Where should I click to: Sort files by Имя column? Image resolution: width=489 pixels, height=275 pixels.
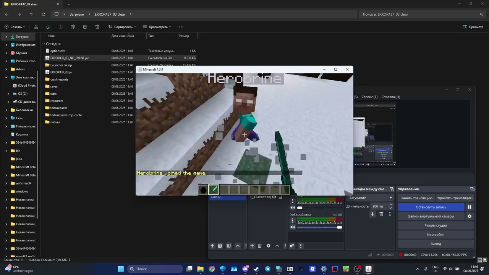[x=52, y=36]
